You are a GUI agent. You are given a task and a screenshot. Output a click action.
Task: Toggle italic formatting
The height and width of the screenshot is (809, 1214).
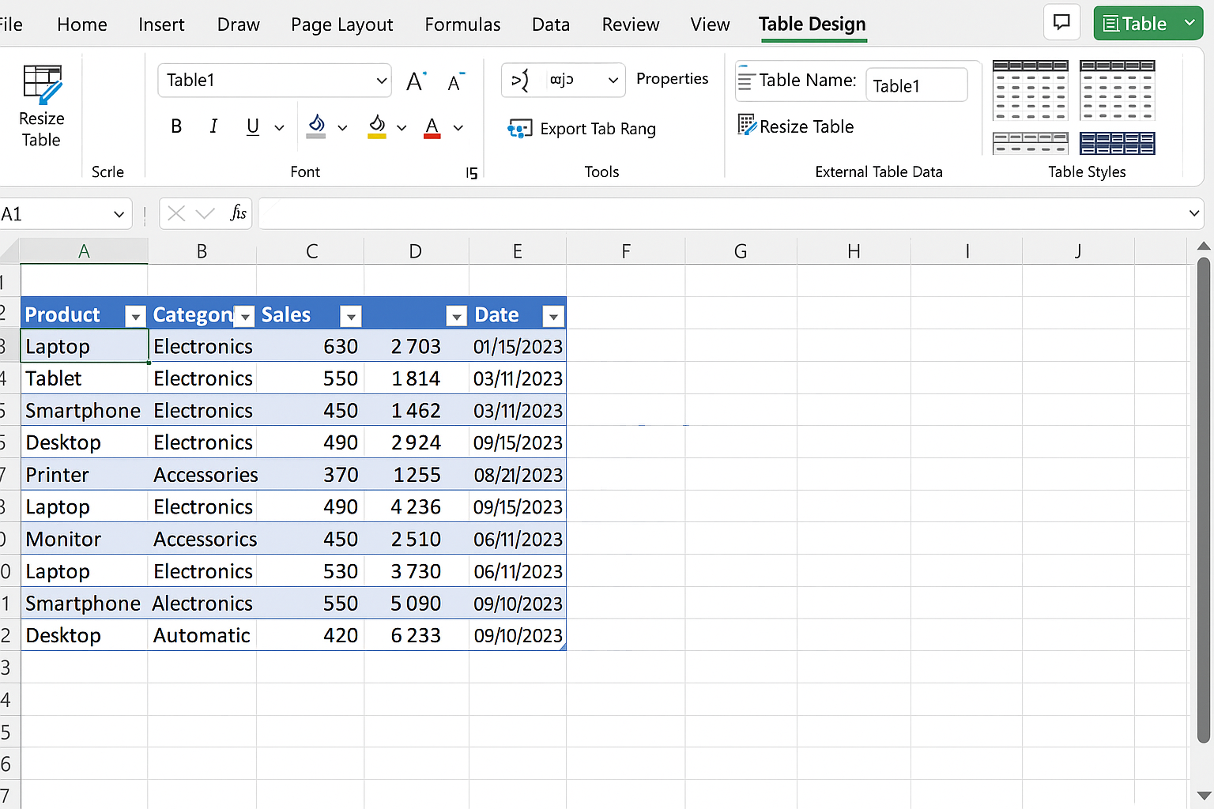click(213, 126)
